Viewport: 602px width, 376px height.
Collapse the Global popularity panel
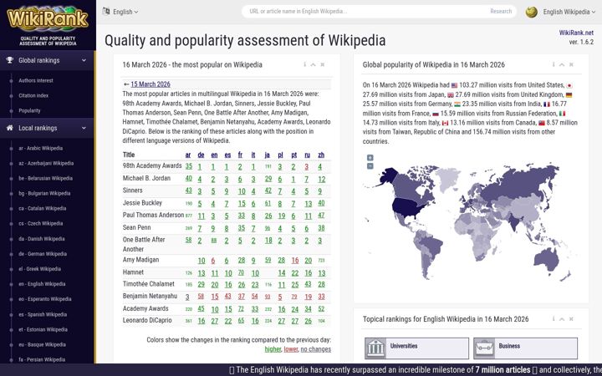[x=562, y=64]
